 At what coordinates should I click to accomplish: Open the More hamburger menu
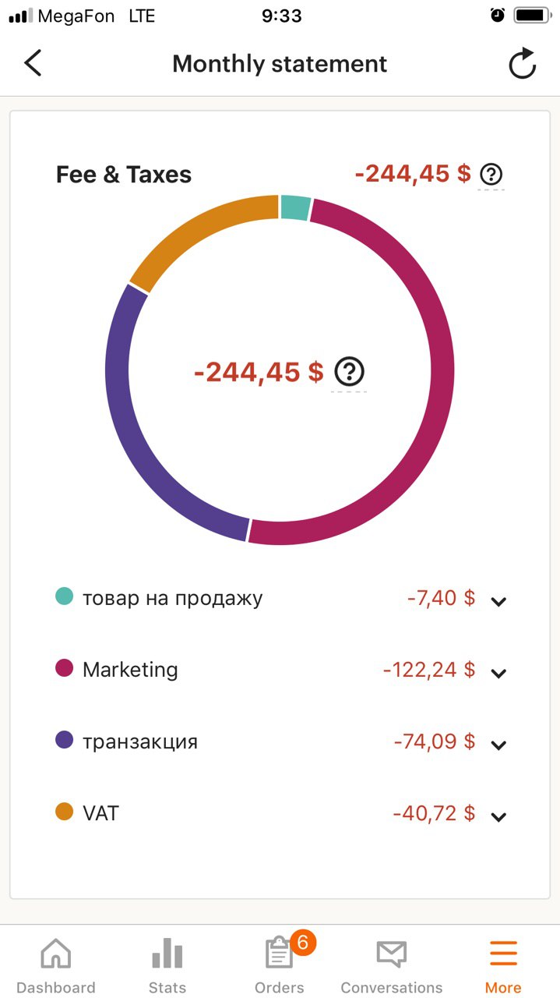[x=503, y=954]
